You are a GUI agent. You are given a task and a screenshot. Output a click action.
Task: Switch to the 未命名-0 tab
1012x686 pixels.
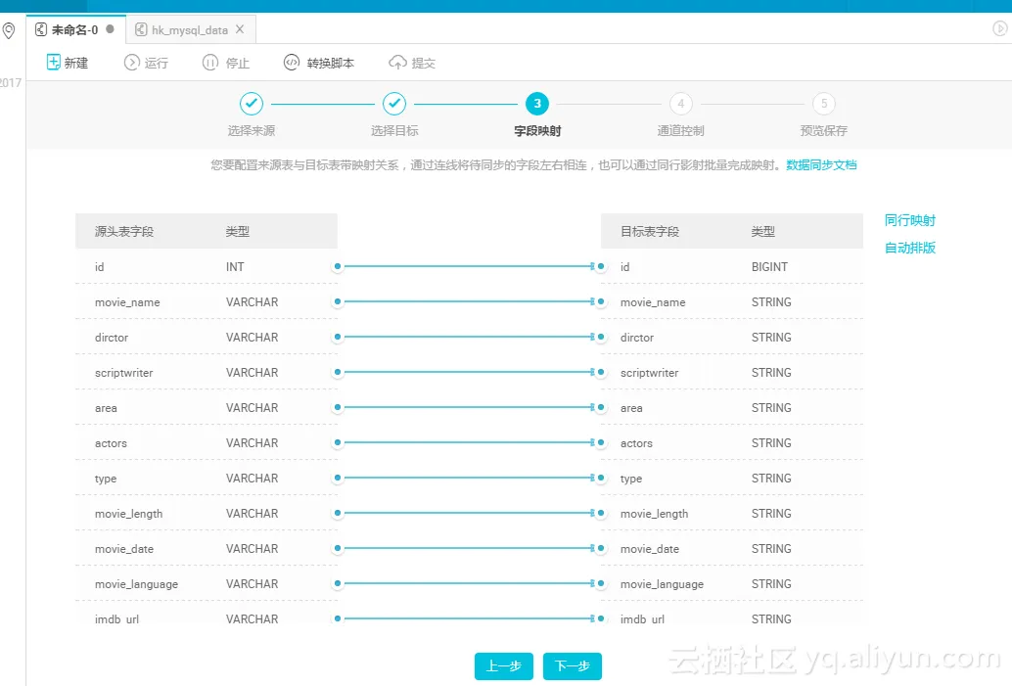pyautogui.click(x=74, y=29)
